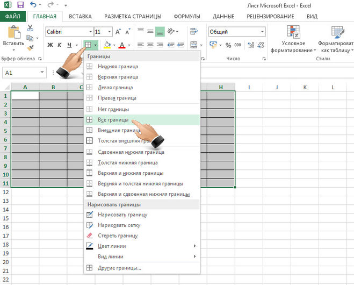Open Форматировать как таблицу menu

point(336,39)
